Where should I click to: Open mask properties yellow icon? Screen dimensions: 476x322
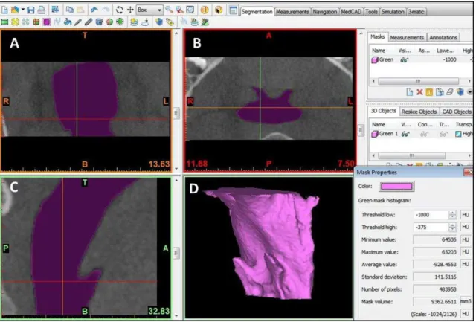pyautogui.click(x=430, y=92)
